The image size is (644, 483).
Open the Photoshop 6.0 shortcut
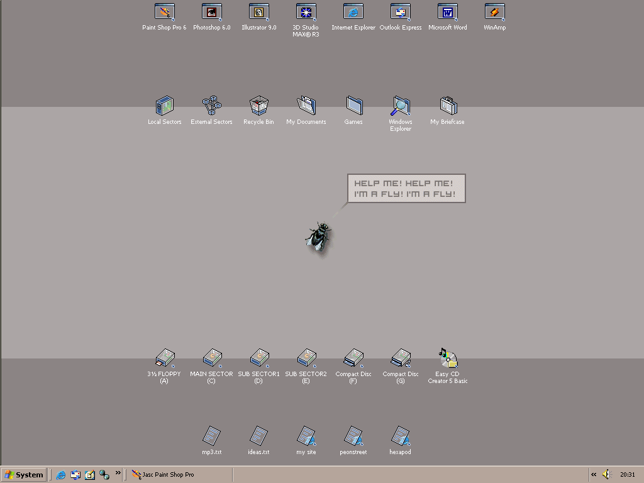[212, 13]
